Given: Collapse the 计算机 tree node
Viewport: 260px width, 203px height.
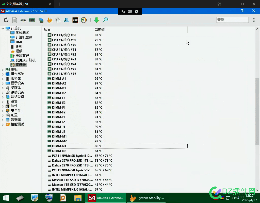Looking at the screenshot, I should point(3,28).
